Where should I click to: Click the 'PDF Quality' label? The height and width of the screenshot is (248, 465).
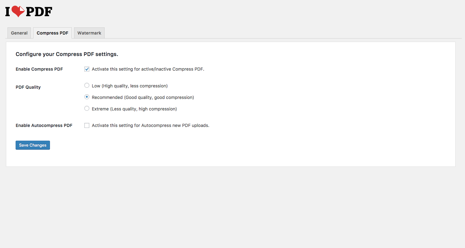pyautogui.click(x=28, y=87)
